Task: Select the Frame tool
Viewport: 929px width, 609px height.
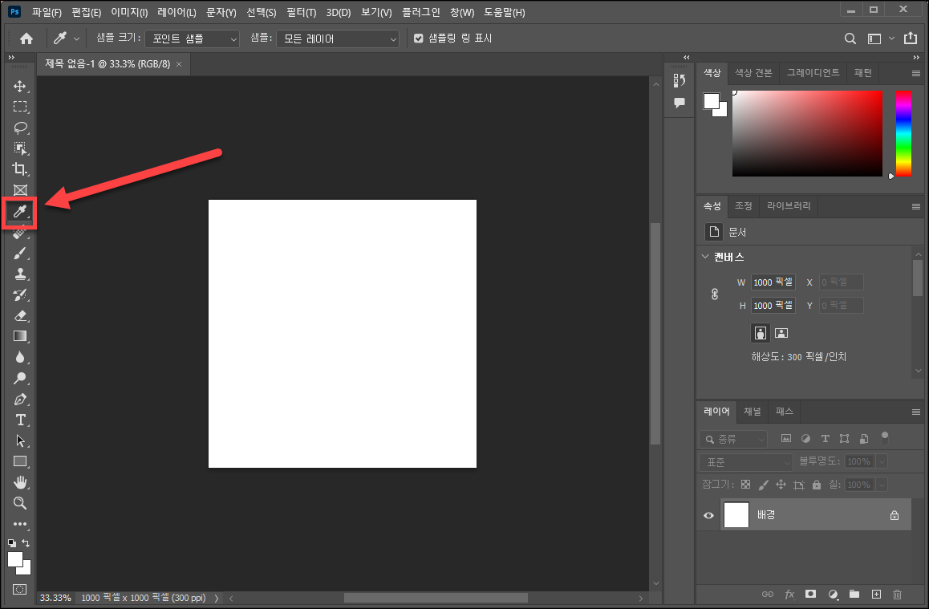Action: point(20,190)
